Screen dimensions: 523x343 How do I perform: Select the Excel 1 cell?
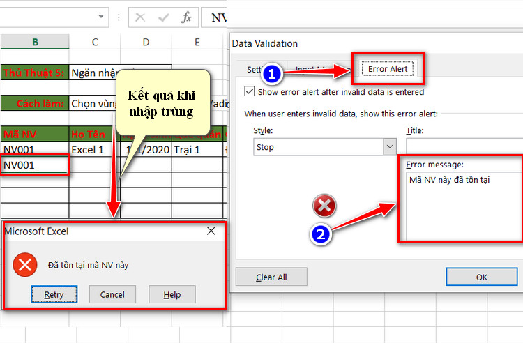point(94,149)
